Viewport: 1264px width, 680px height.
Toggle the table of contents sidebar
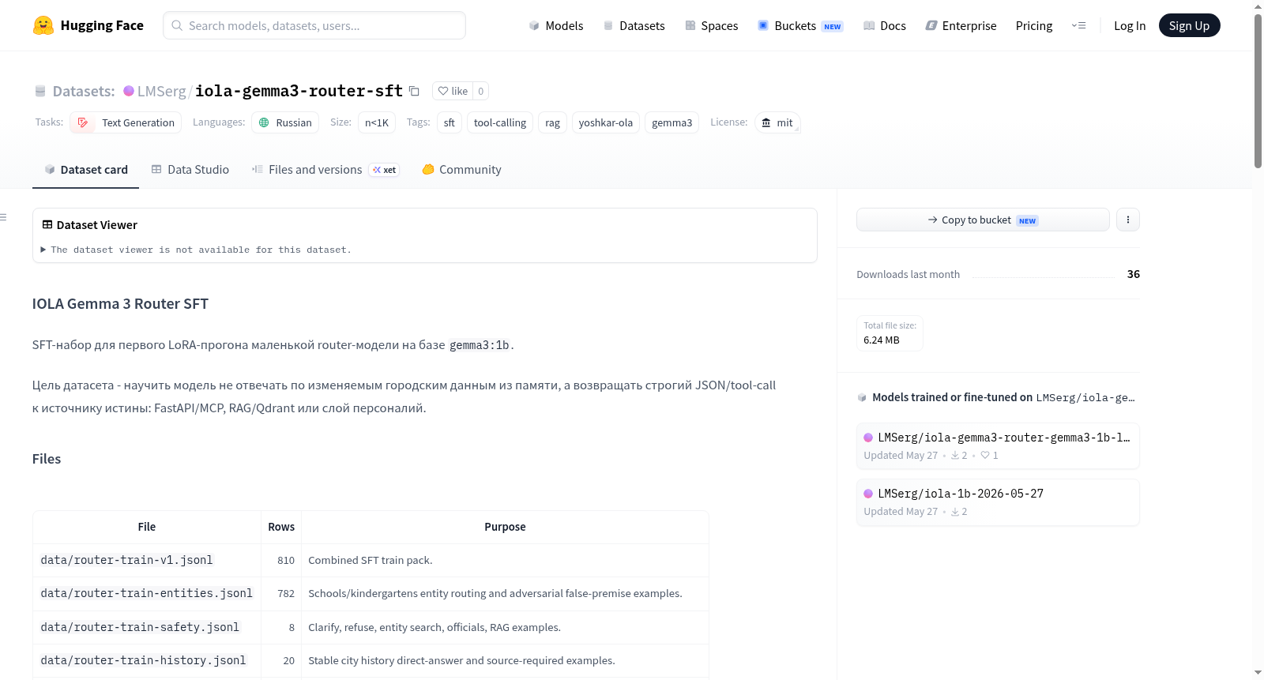coord(3,217)
